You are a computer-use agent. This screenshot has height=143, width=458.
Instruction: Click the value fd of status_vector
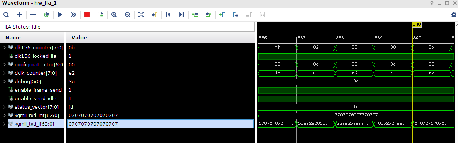tap(71, 107)
